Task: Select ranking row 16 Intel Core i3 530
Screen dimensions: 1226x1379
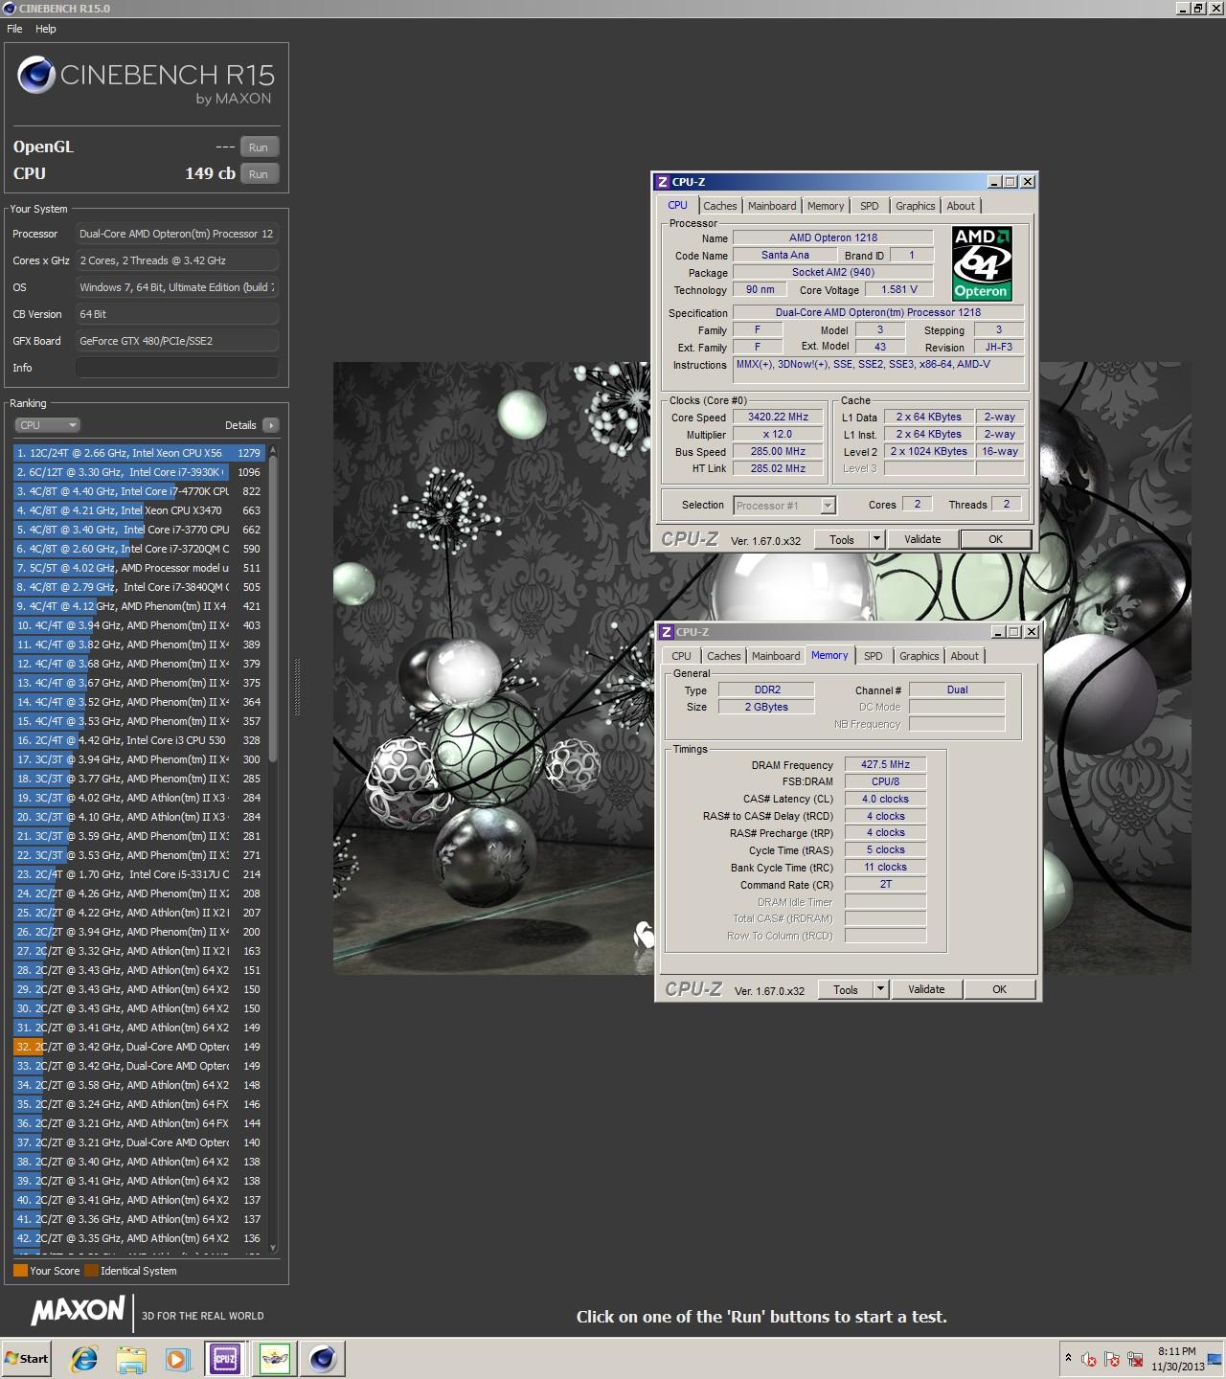Action: (x=139, y=740)
